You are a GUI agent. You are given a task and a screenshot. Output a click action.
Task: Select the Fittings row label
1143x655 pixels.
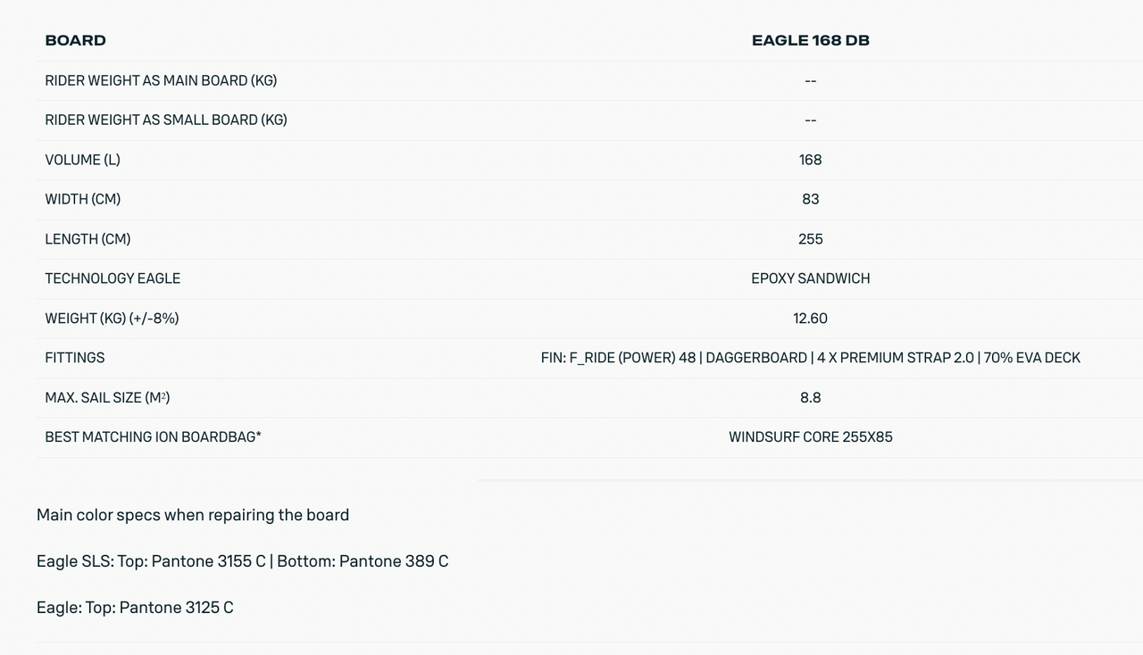(x=75, y=358)
